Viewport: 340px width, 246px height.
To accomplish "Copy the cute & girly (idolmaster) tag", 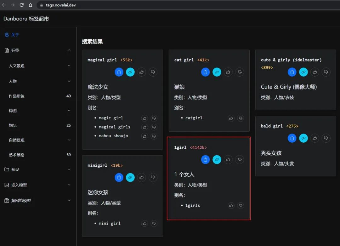I will point(292,72).
